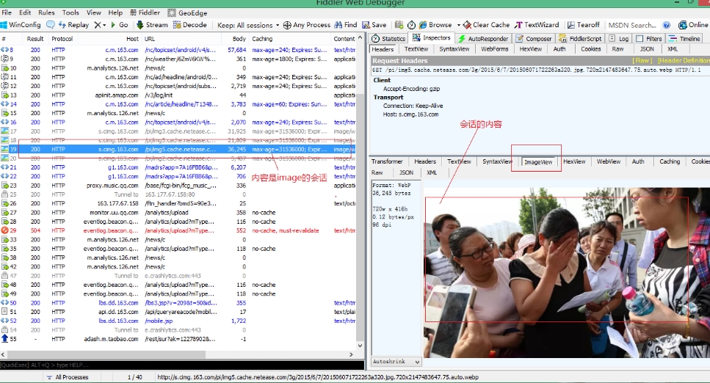Select session 29 with 504 result
The image size is (710, 383).
[x=110, y=230]
